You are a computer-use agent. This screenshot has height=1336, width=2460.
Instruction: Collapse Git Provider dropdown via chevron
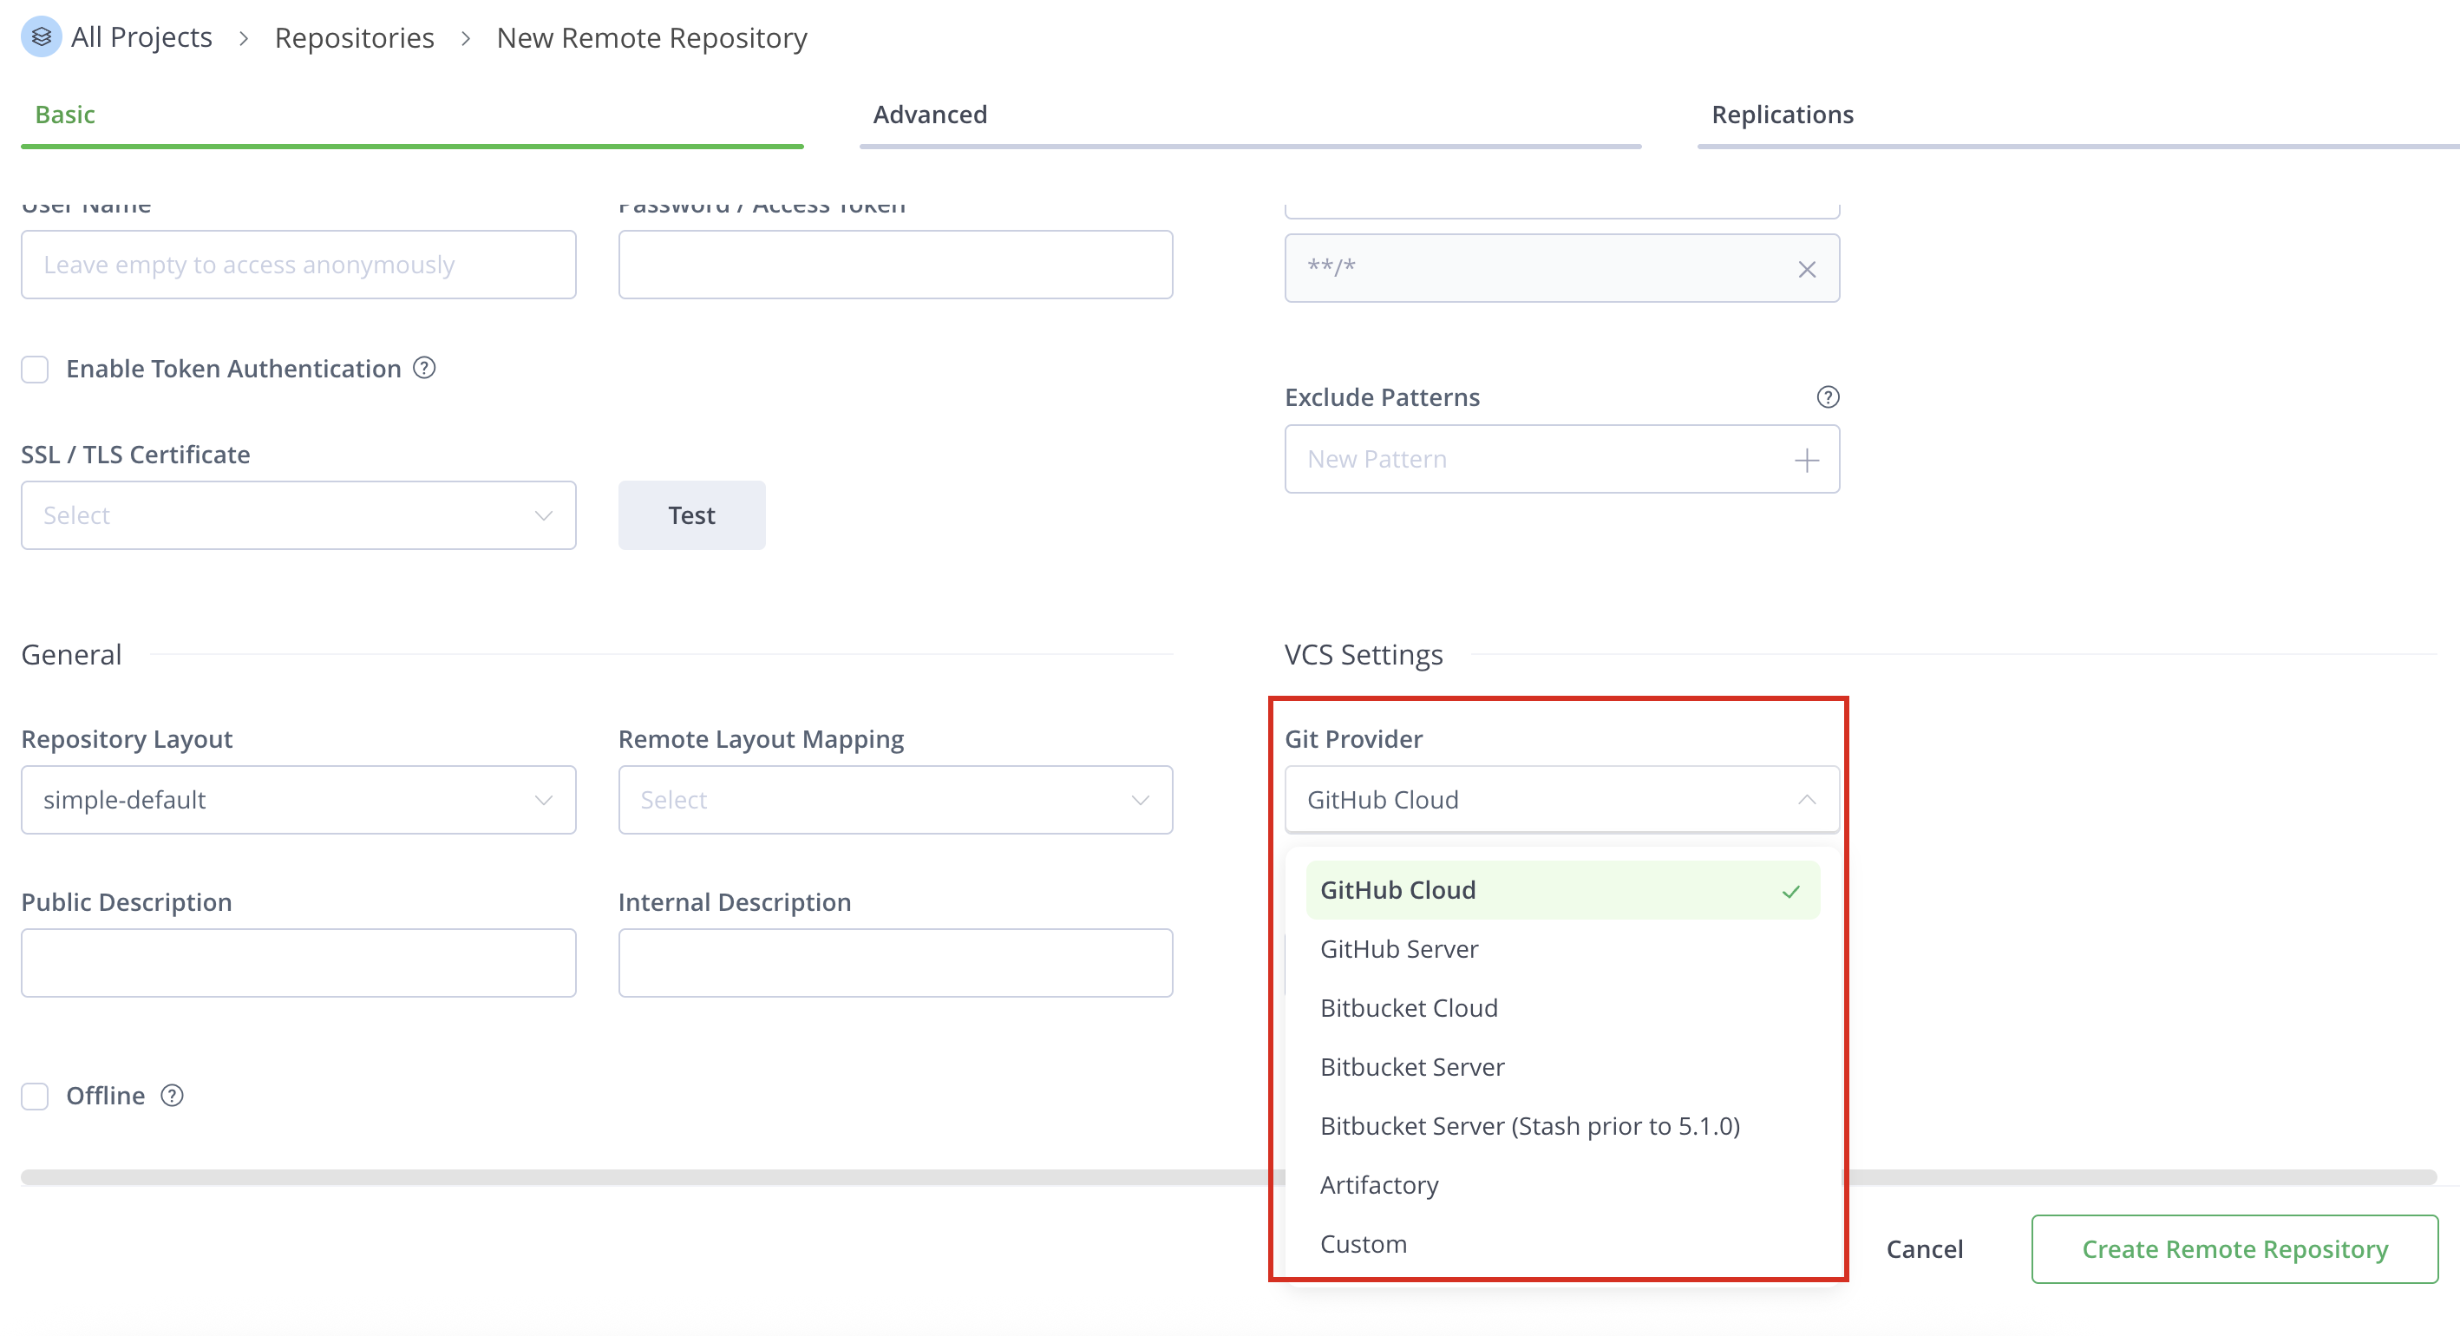[x=1806, y=799]
